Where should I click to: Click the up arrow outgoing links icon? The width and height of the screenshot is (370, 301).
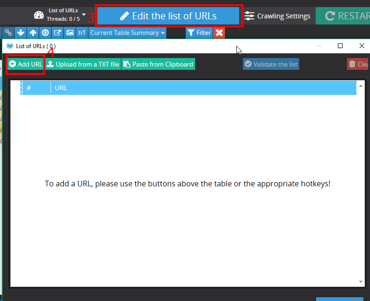(33, 33)
